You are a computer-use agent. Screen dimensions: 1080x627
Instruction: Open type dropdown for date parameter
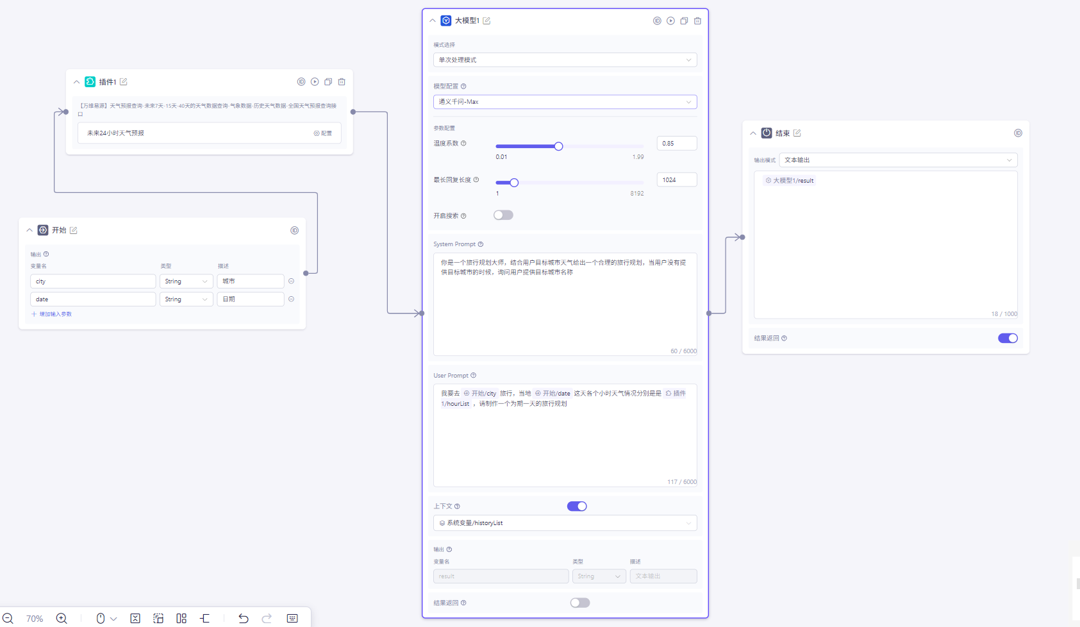pos(187,299)
